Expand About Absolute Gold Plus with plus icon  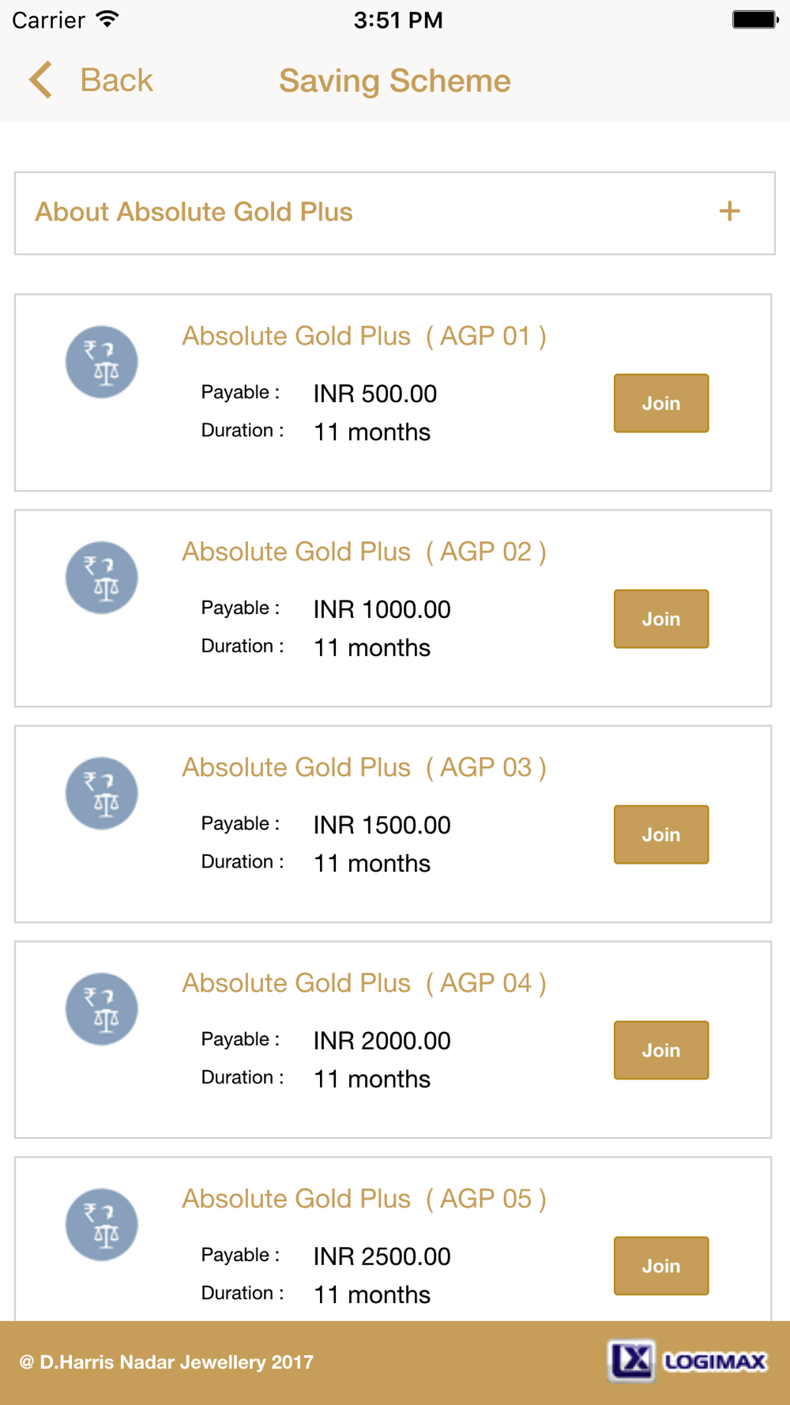(729, 211)
